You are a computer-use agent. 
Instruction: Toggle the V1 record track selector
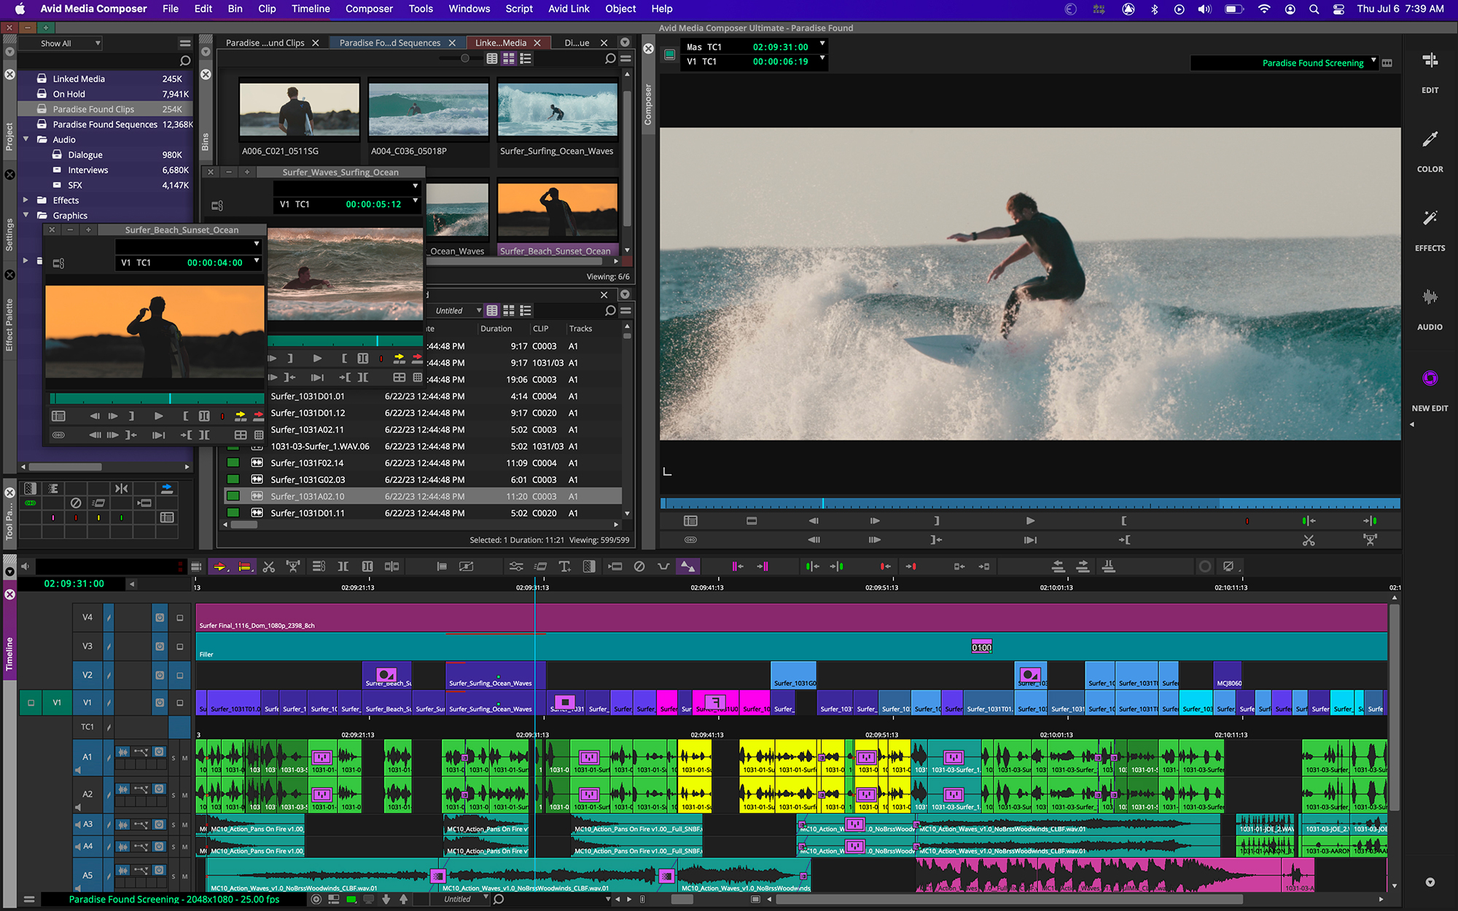pyautogui.click(x=87, y=703)
